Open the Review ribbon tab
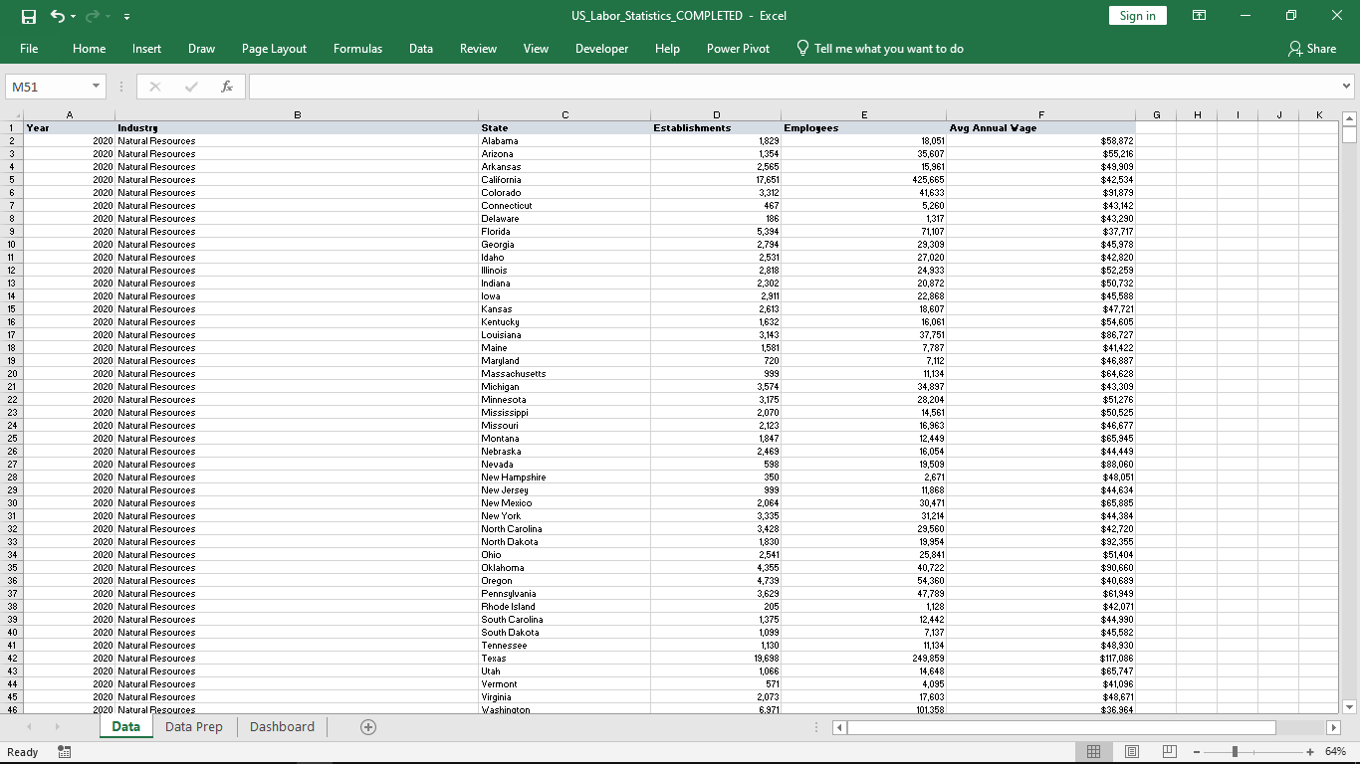The height and width of the screenshot is (764, 1360). tap(478, 49)
